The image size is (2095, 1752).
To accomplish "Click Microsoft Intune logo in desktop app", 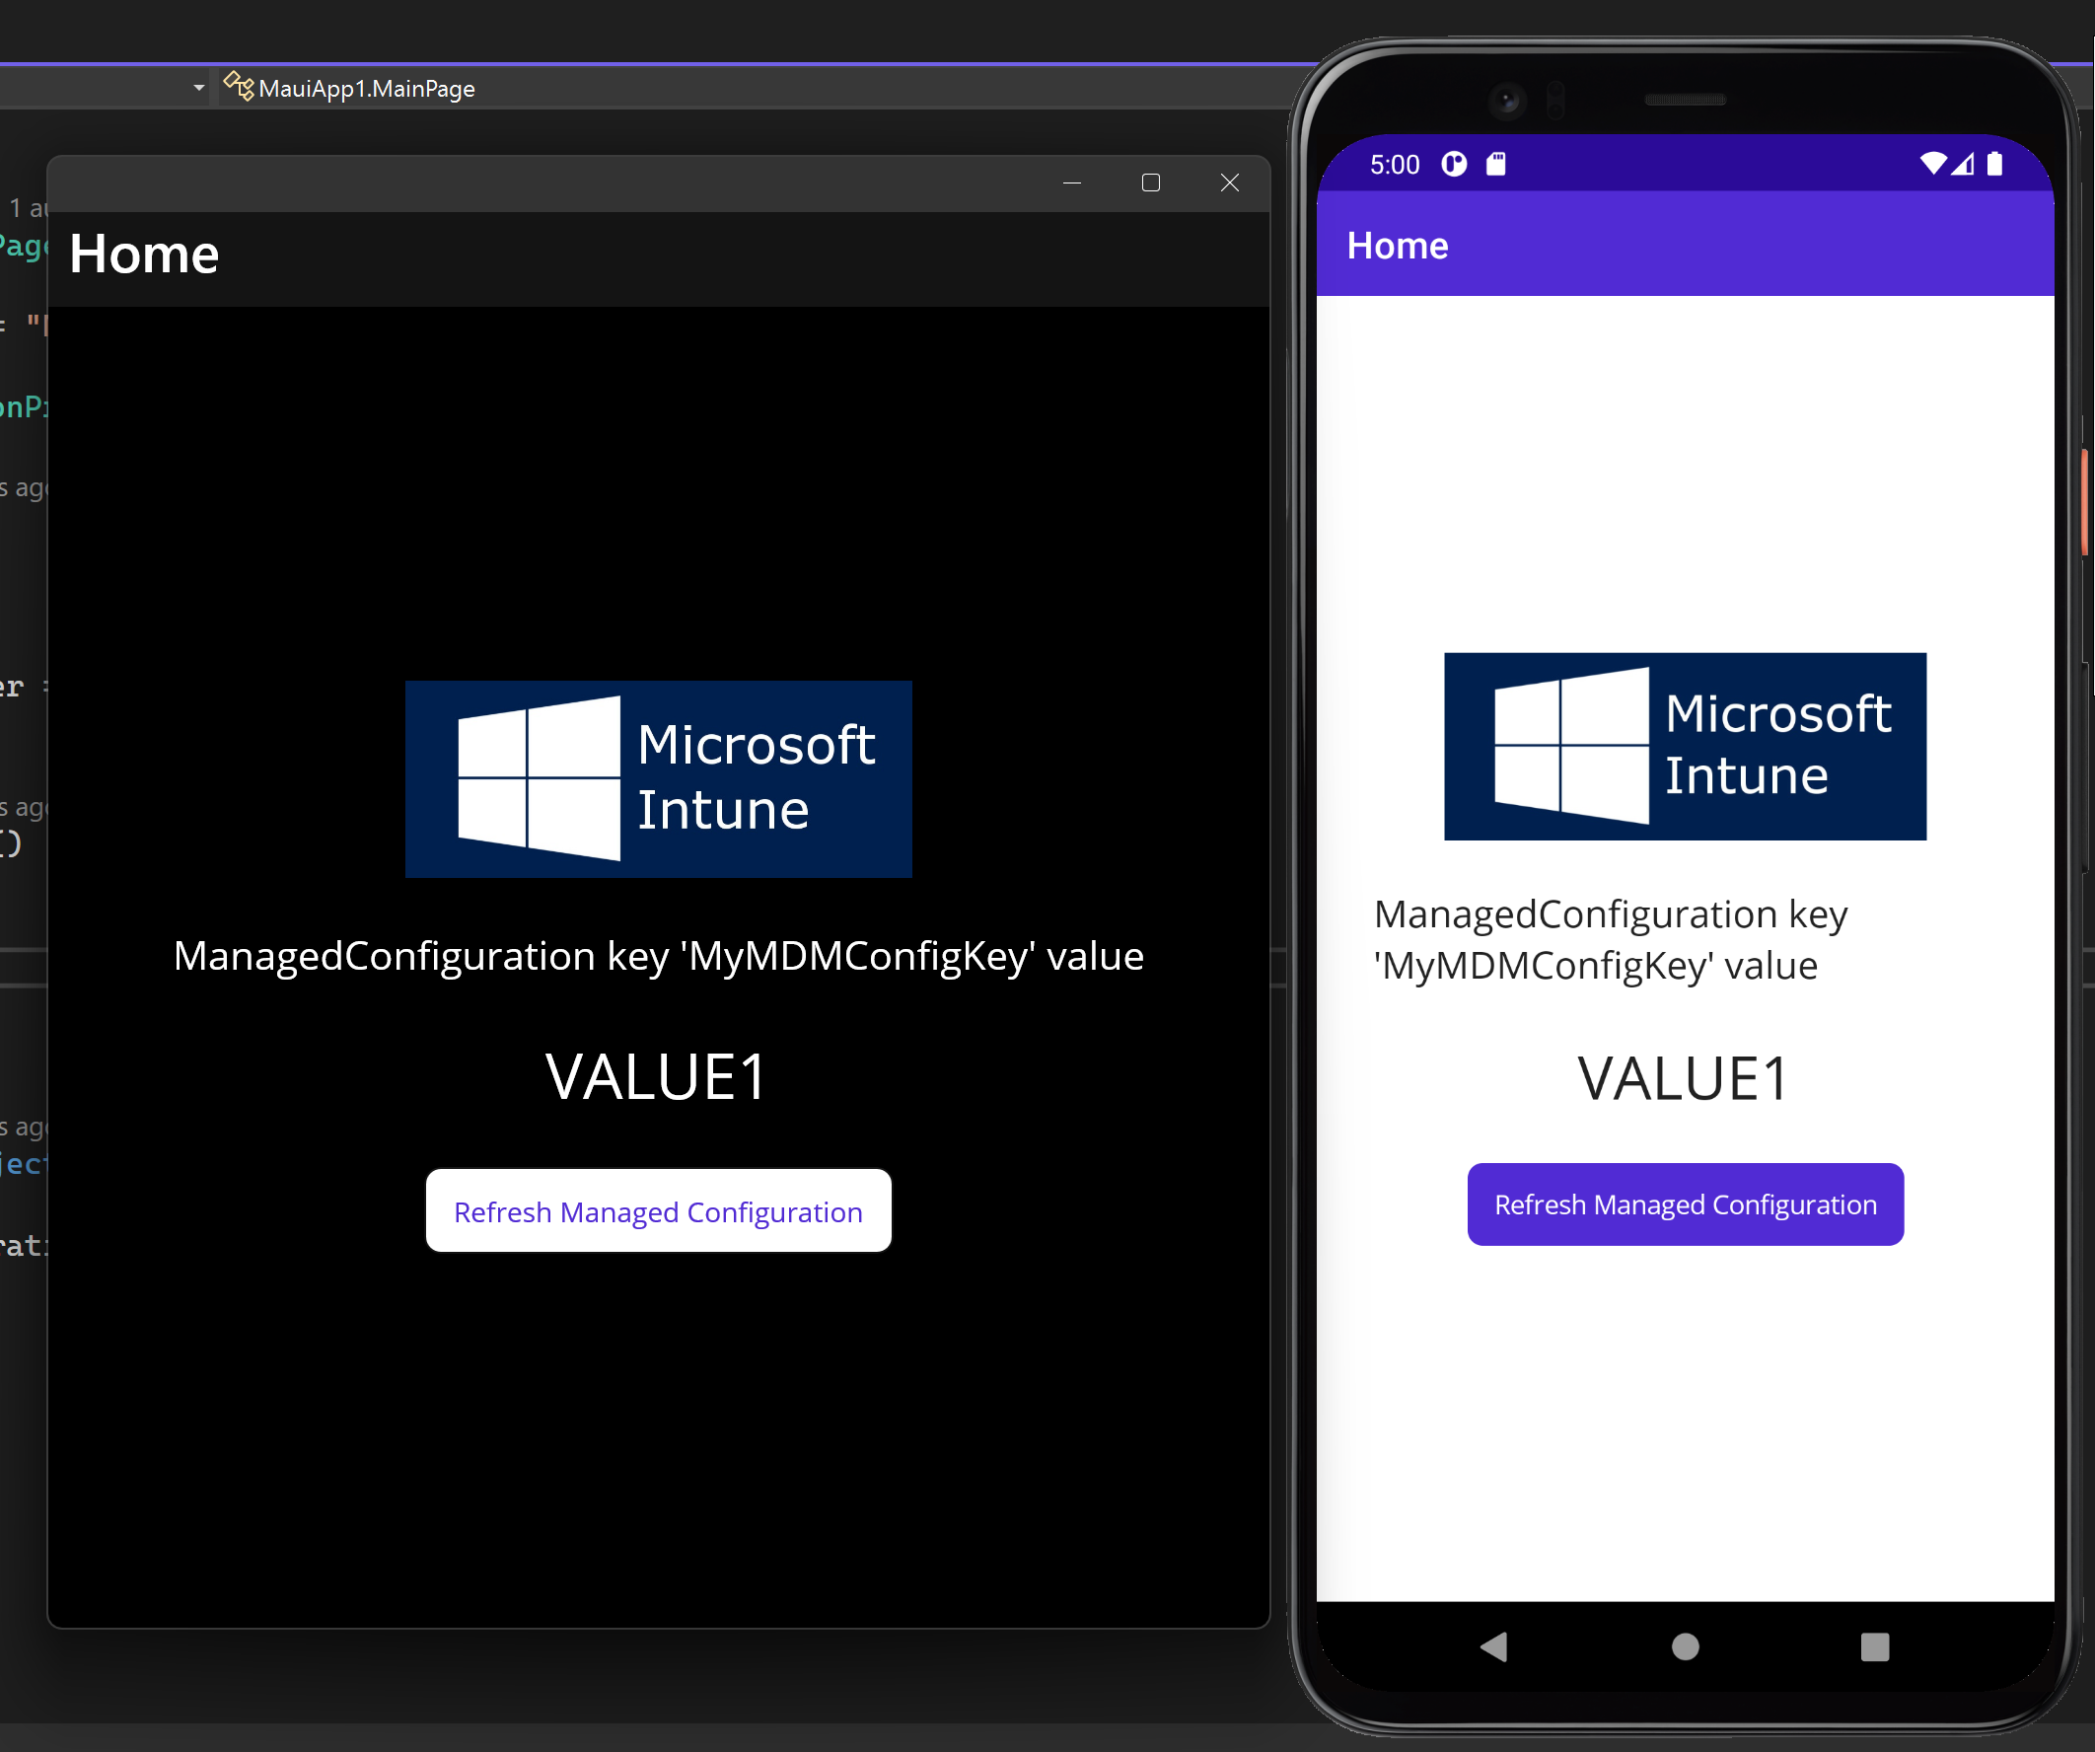I will pyautogui.click(x=659, y=778).
